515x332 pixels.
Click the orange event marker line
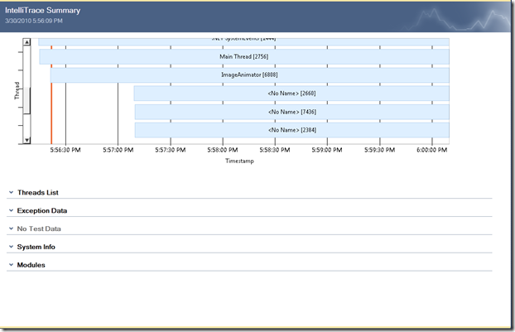click(x=51, y=113)
